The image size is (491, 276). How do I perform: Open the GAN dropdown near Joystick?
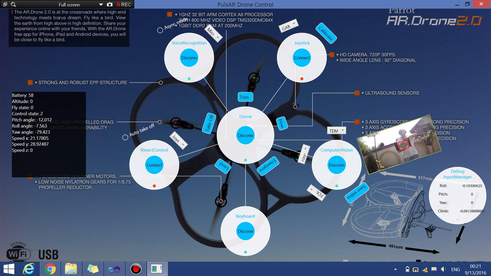point(288,26)
